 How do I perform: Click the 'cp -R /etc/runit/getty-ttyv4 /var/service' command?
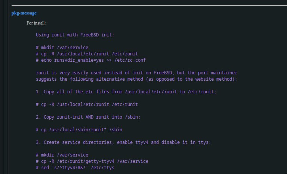[92, 161]
